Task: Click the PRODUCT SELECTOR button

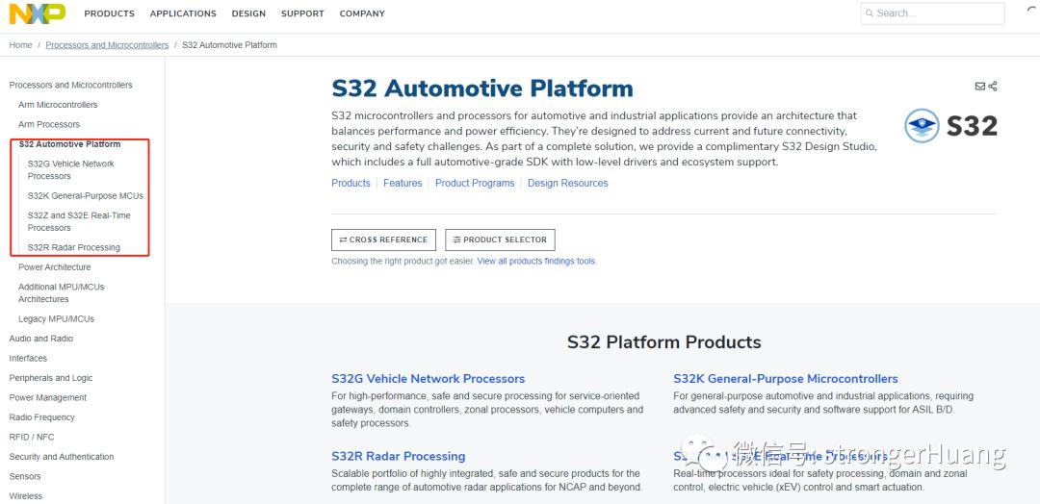Action: (500, 239)
